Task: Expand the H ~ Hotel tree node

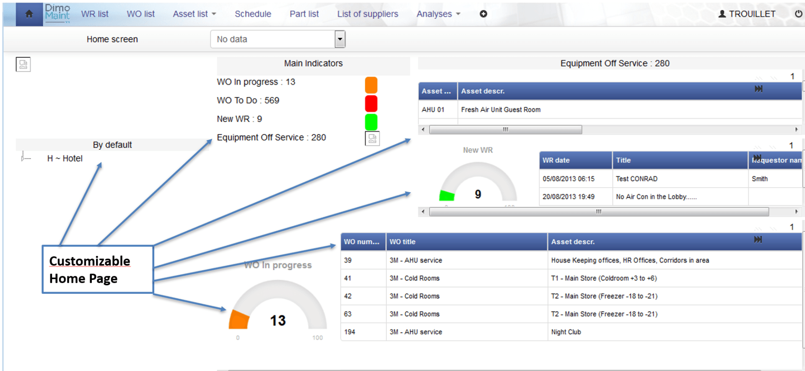Action: point(23,158)
